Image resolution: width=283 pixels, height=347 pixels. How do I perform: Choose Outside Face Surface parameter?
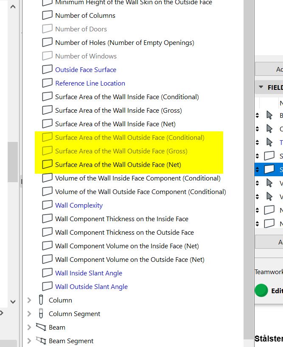[85, 70]
